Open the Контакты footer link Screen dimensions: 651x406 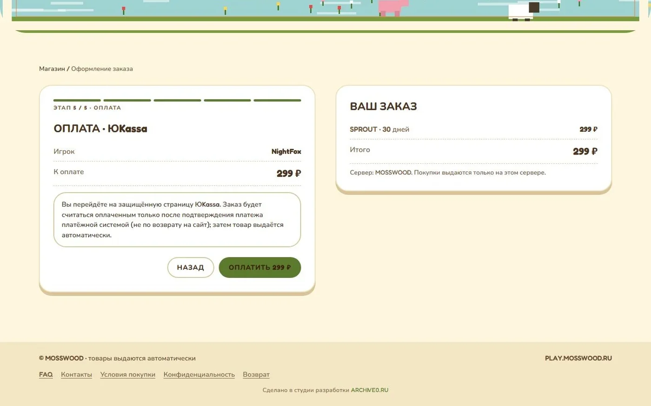(x=76, y=374)
